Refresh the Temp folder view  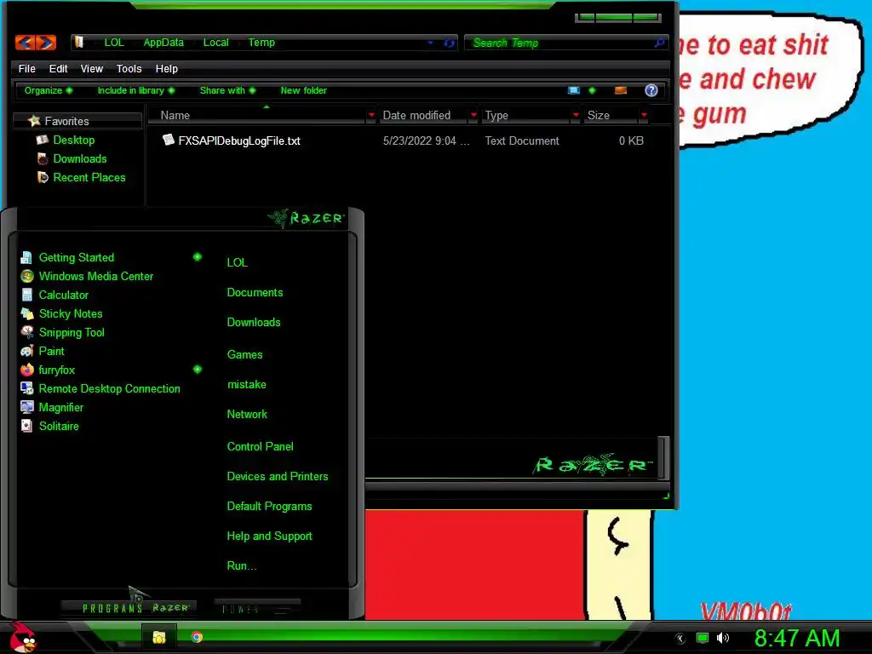[449, 43]
